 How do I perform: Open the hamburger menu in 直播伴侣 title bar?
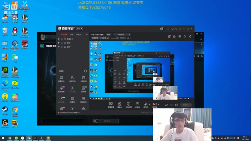click(x=180, y=29)
